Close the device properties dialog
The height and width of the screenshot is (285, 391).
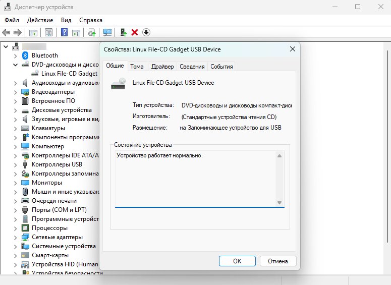(x=293, y=49)
